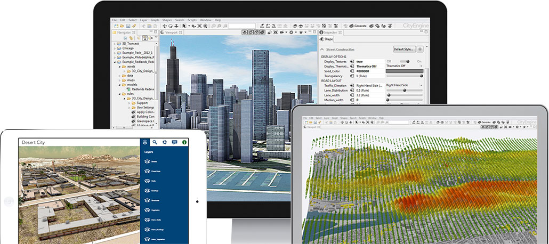Select the arrow selection tool in main toolbar

[x=184, y=26]
